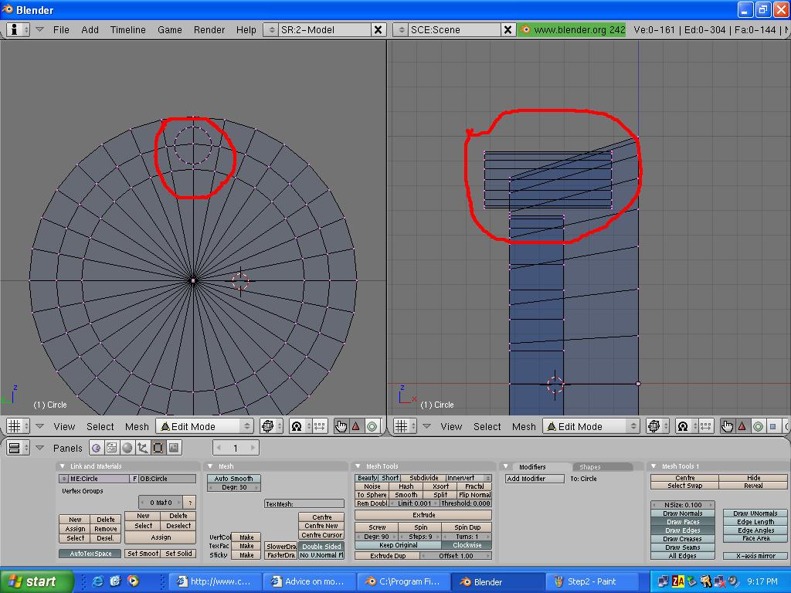
Task: Click the Select Swap button
Action: pyautogui.click(x=684, y=486)
